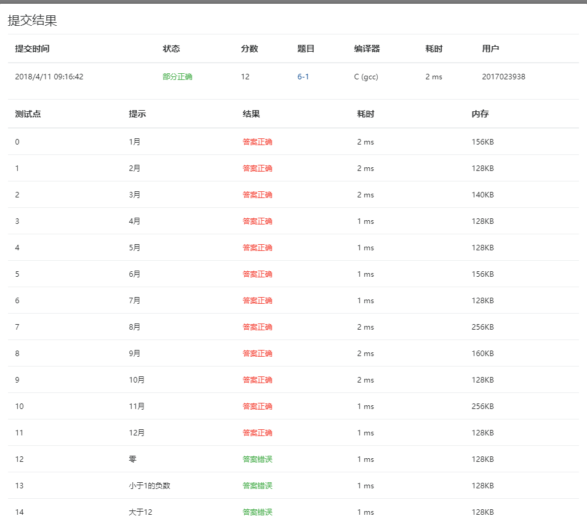Viewport: 587px width, 532px height.
Task: Click 答案错误 result in the 零 row
Action: click(258, 459)
